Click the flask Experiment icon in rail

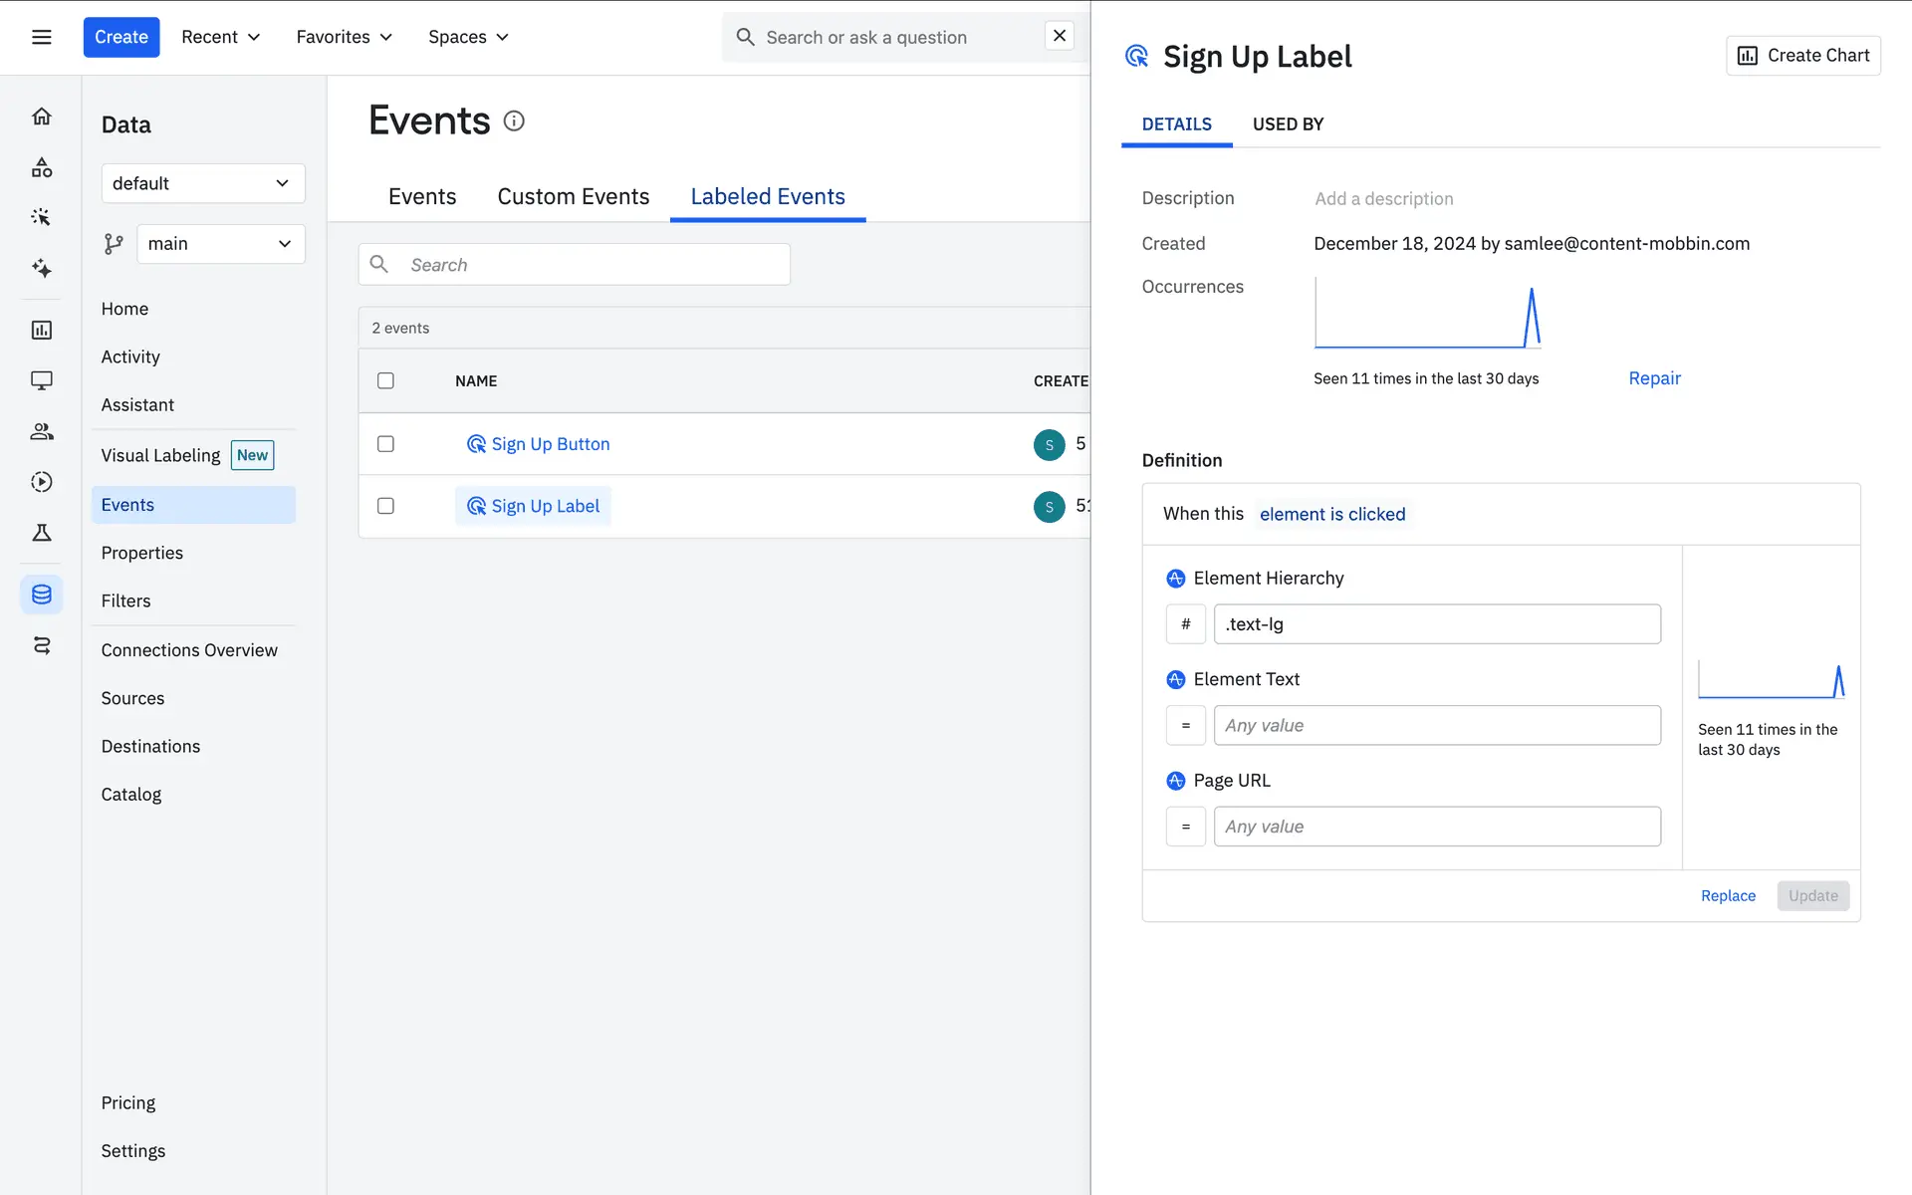pyautogui.click(x=41, y=533)
